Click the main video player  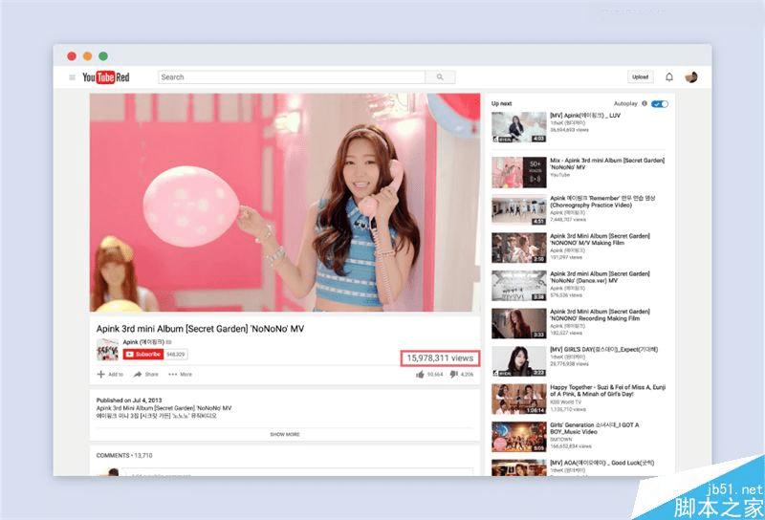pos(285,203)
